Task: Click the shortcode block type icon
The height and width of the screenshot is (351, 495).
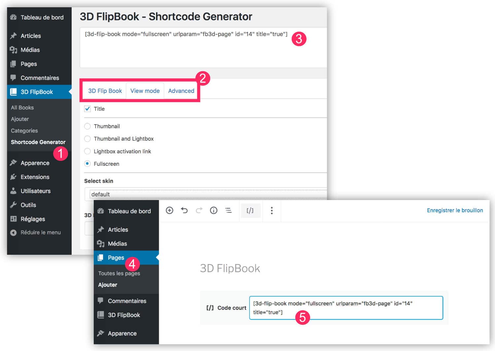Action: click(x=250, y=210)
